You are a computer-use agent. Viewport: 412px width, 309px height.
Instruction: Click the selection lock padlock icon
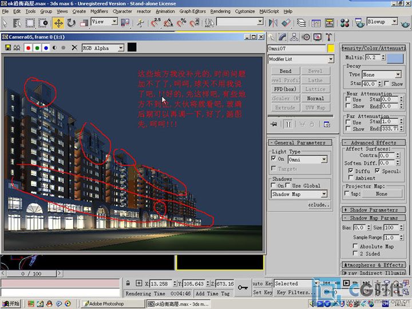128,283
